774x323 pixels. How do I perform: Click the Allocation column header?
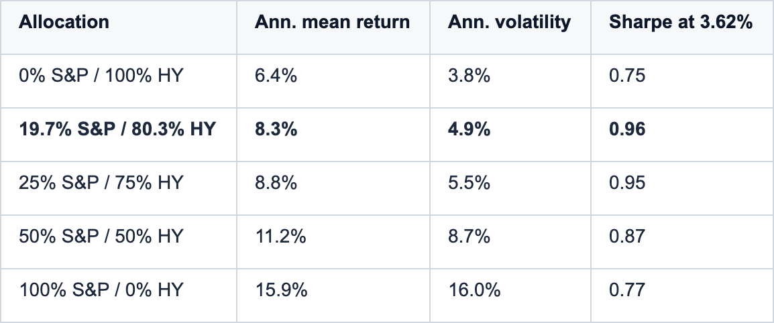(64, 22)
